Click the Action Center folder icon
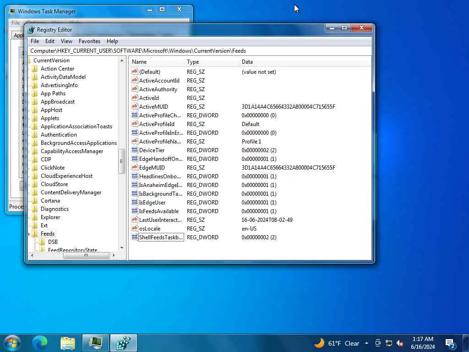The image size is (469, 352). (35, 69)
